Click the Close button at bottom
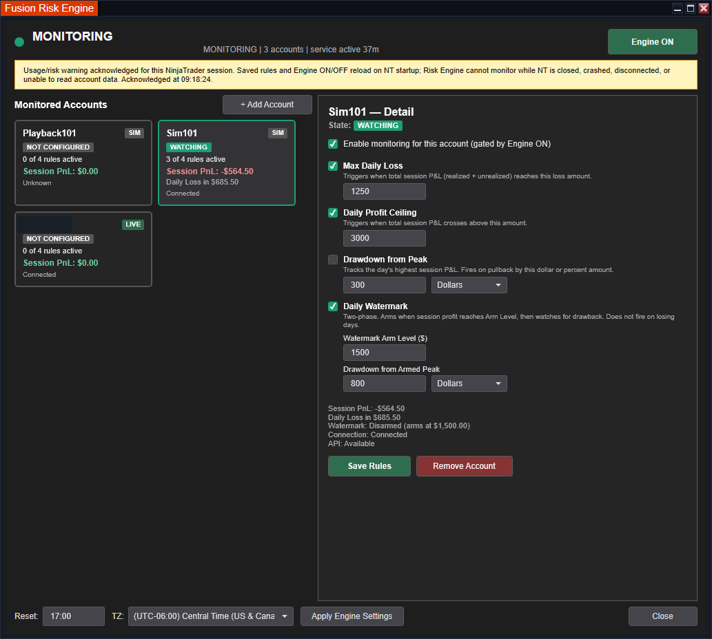Viewport: 712px width, 639px height. 662,616
